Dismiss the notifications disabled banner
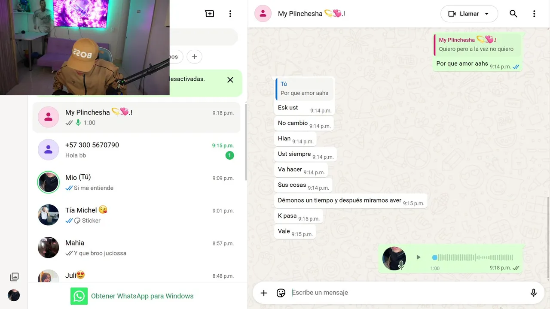Viewport: 550px width, 309px height. pos(230,80)
